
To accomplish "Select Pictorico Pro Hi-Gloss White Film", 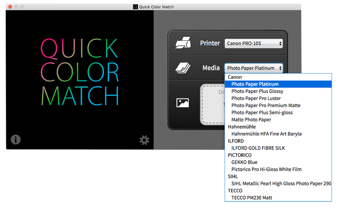I will click(278, 169).
